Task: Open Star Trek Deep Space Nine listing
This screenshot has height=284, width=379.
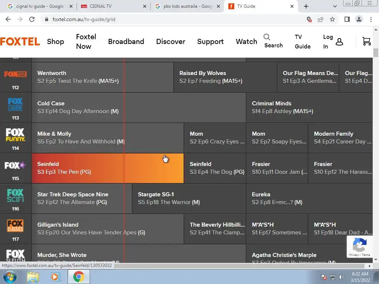Action: (x=82, y=199)
